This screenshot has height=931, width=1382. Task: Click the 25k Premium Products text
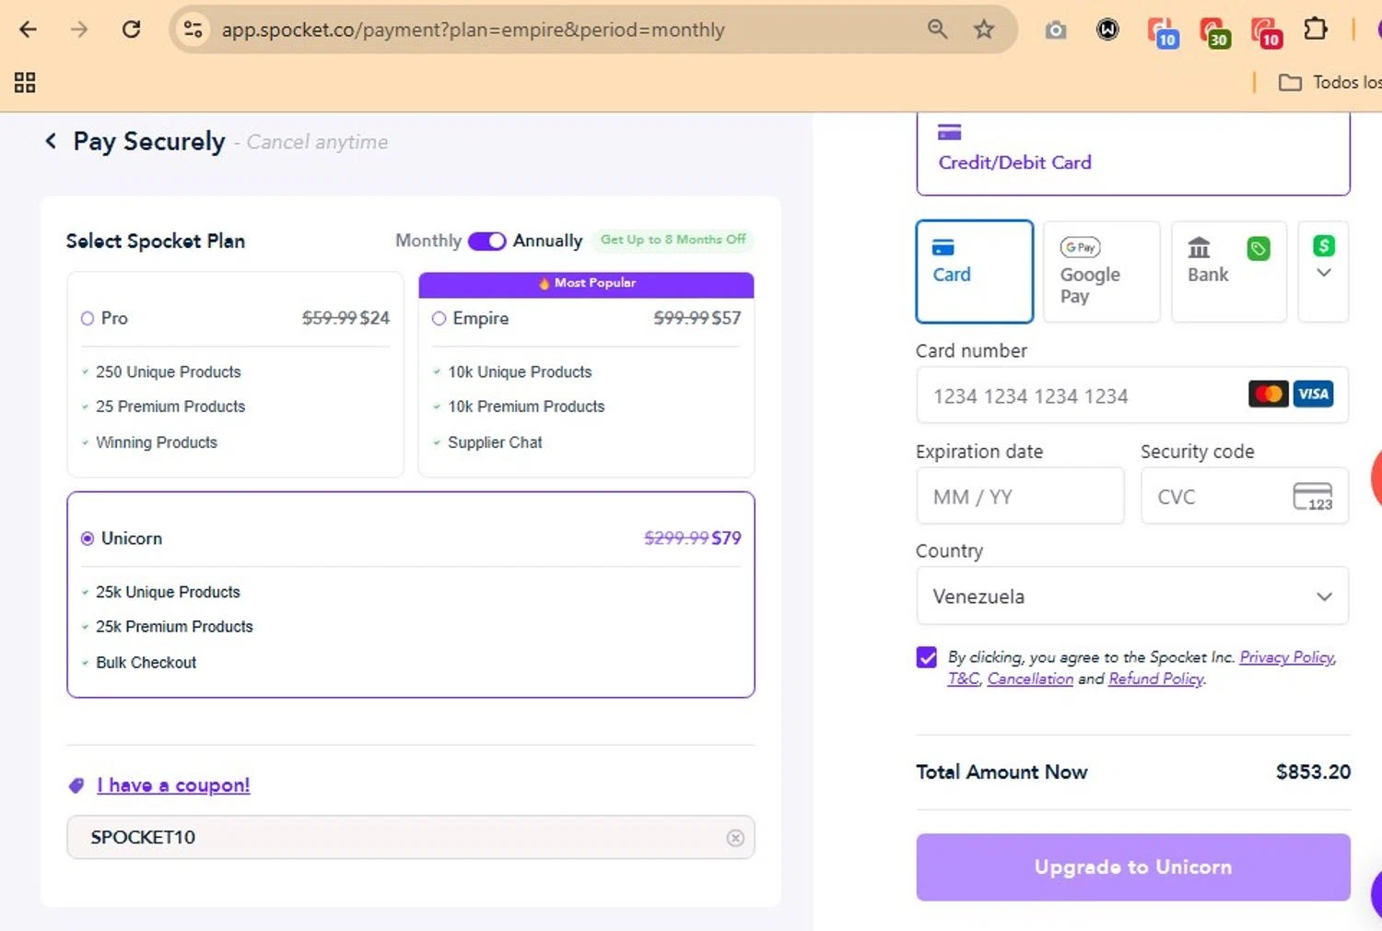(174, 627)
